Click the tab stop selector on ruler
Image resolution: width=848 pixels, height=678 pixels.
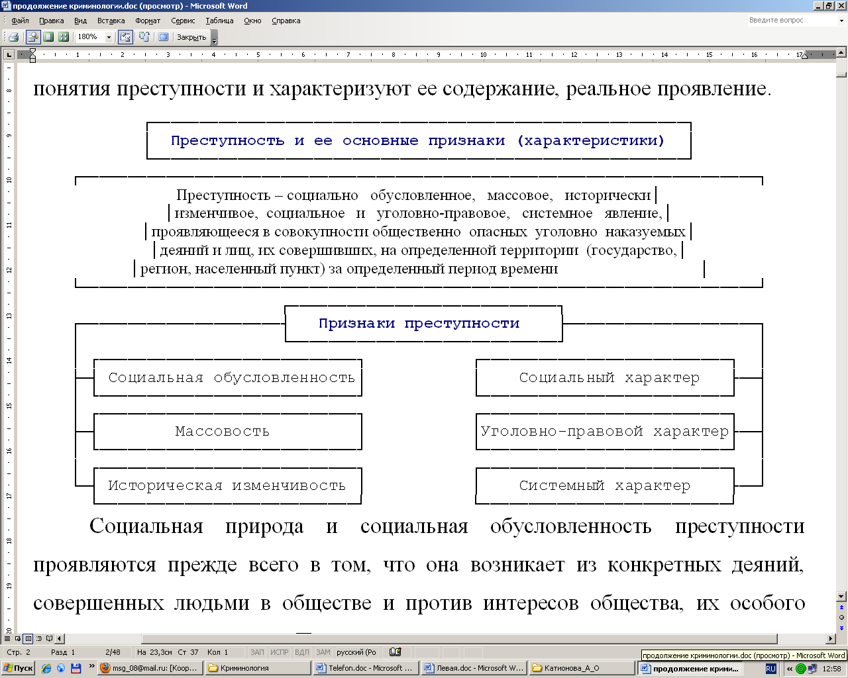coord(9,54)
